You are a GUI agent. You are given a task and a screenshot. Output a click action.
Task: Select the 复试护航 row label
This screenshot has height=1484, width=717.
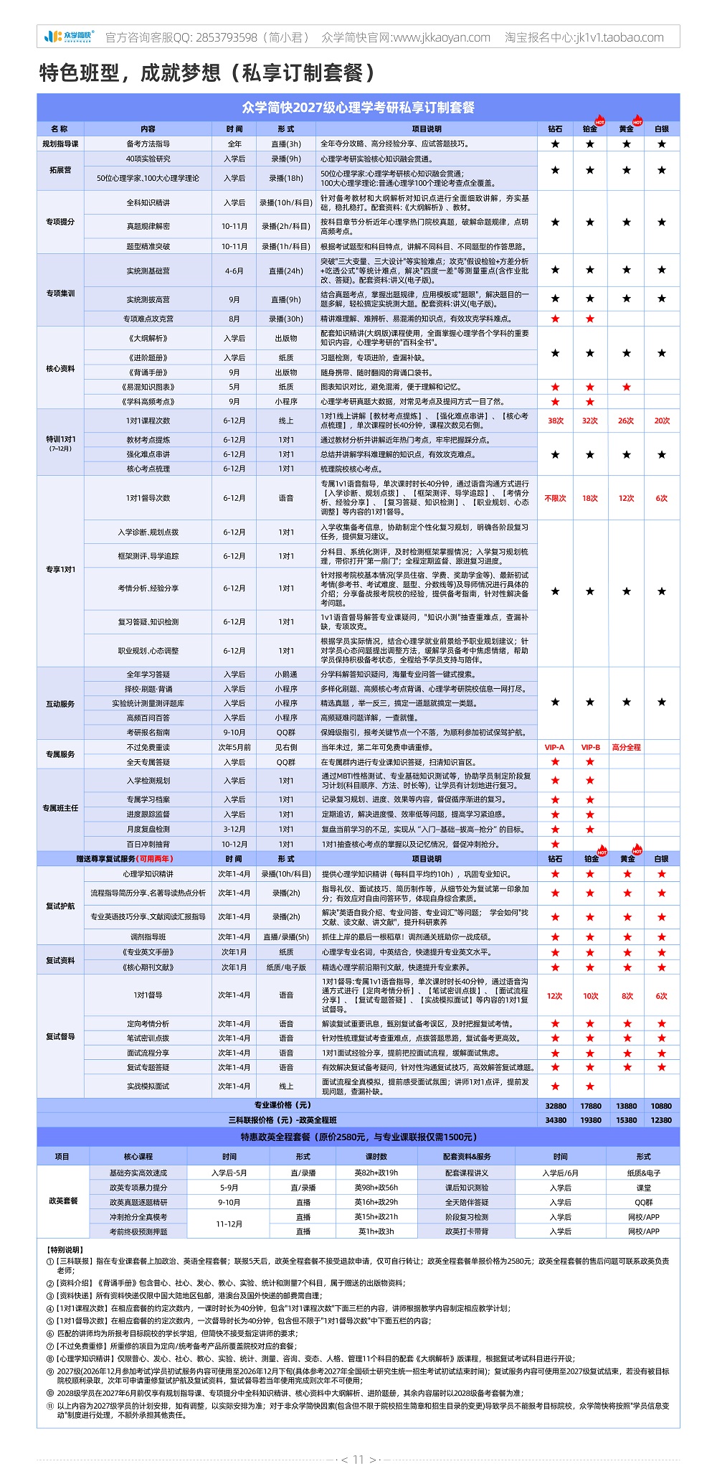(x=60, y=906)
